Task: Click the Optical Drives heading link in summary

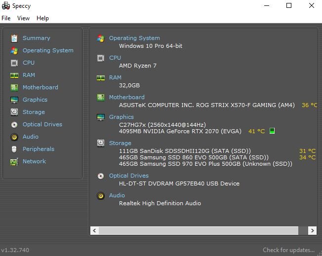Action: [x=129, y=176]
